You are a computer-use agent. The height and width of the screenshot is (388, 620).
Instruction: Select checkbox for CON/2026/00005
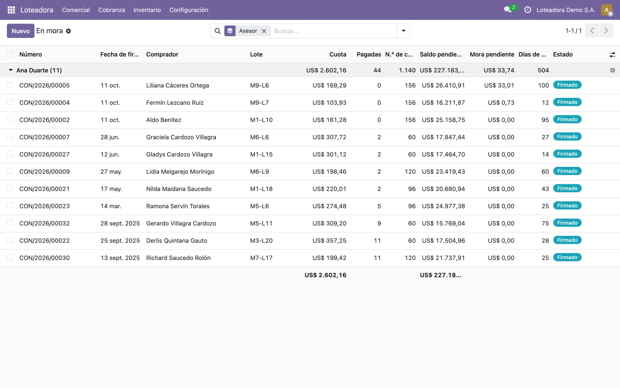10,85
